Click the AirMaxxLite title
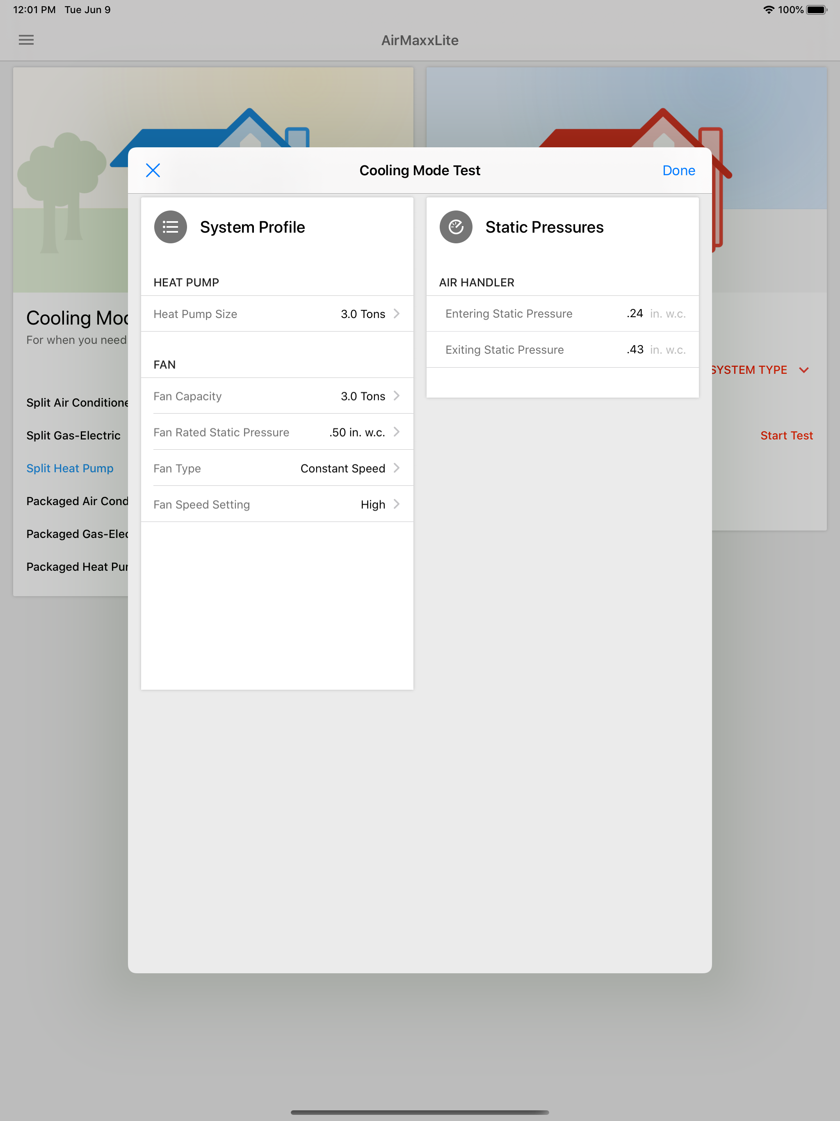Viewport: 840px width, 1121px height. tap(420, 40)
